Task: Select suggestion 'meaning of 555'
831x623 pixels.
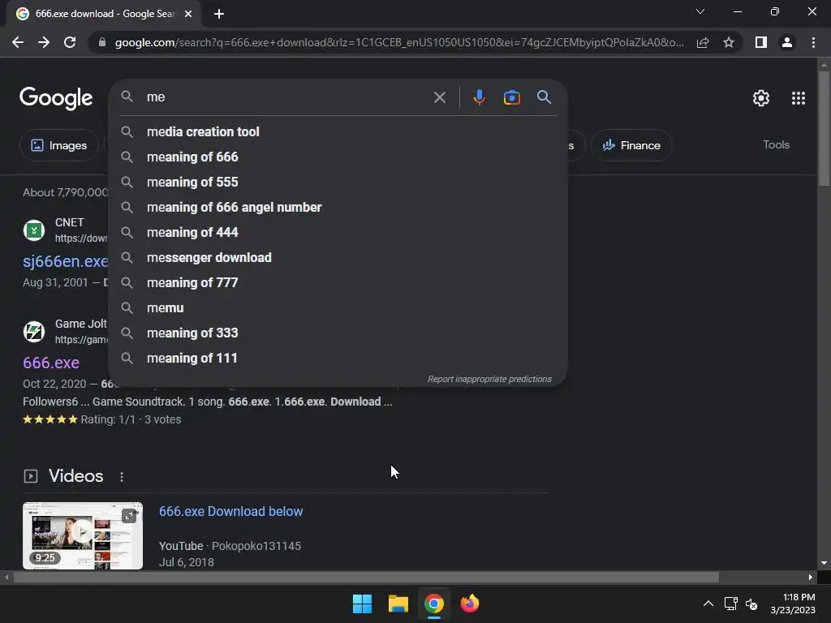Action: (x=338, y=183)
